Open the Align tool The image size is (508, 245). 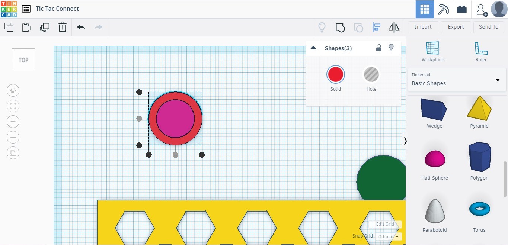click(x=376, y=27)
